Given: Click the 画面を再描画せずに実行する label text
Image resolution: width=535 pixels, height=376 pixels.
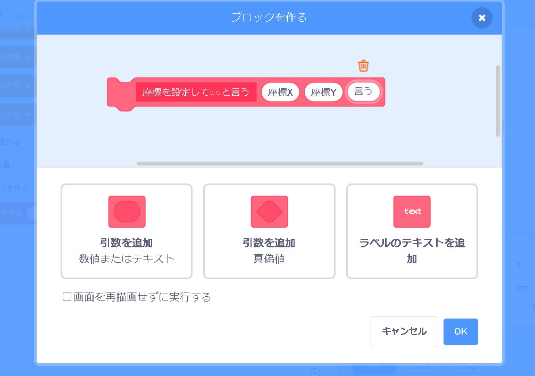Looking at the screenshot, I should tap(142, 297).
